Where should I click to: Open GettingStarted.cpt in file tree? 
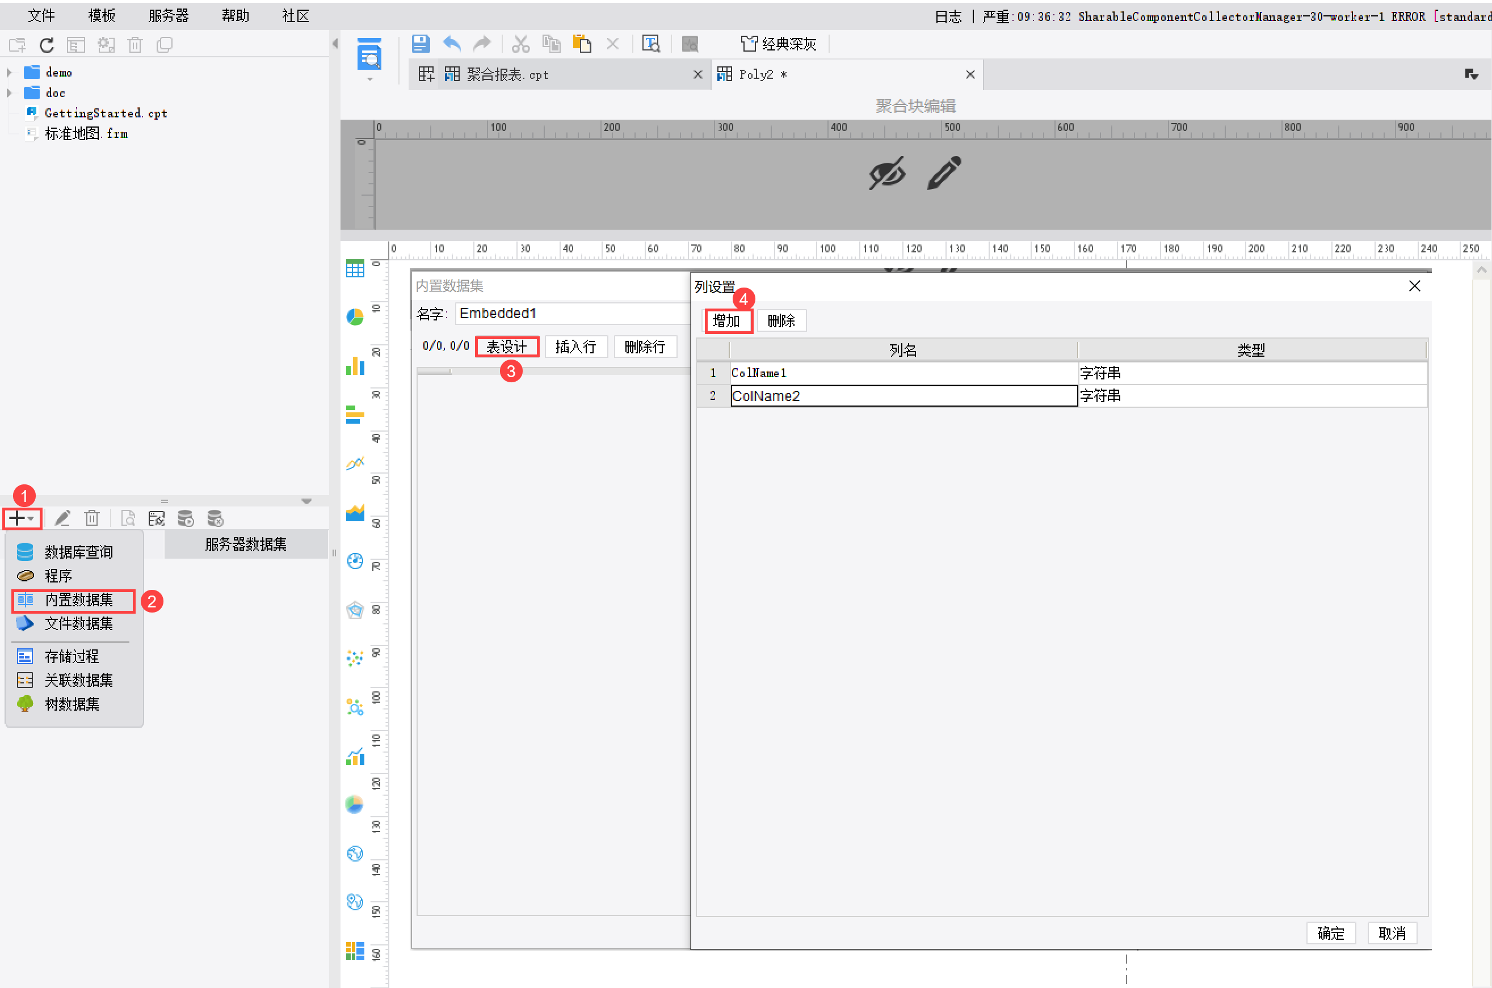pyautogui.click(x=105, y=113)
